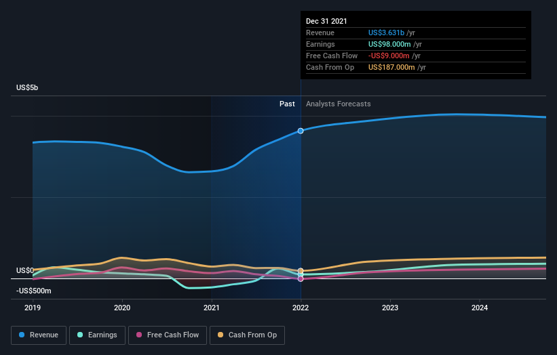Click the US$0 y-axis label

[25, 270]
